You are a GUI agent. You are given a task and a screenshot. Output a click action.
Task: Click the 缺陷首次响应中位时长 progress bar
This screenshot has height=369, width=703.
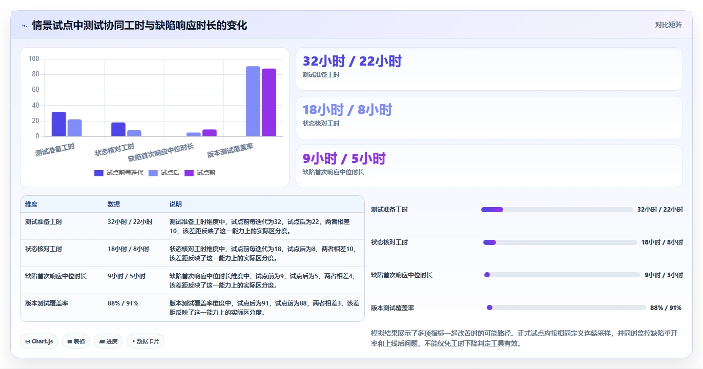click(x=562, y=275)
